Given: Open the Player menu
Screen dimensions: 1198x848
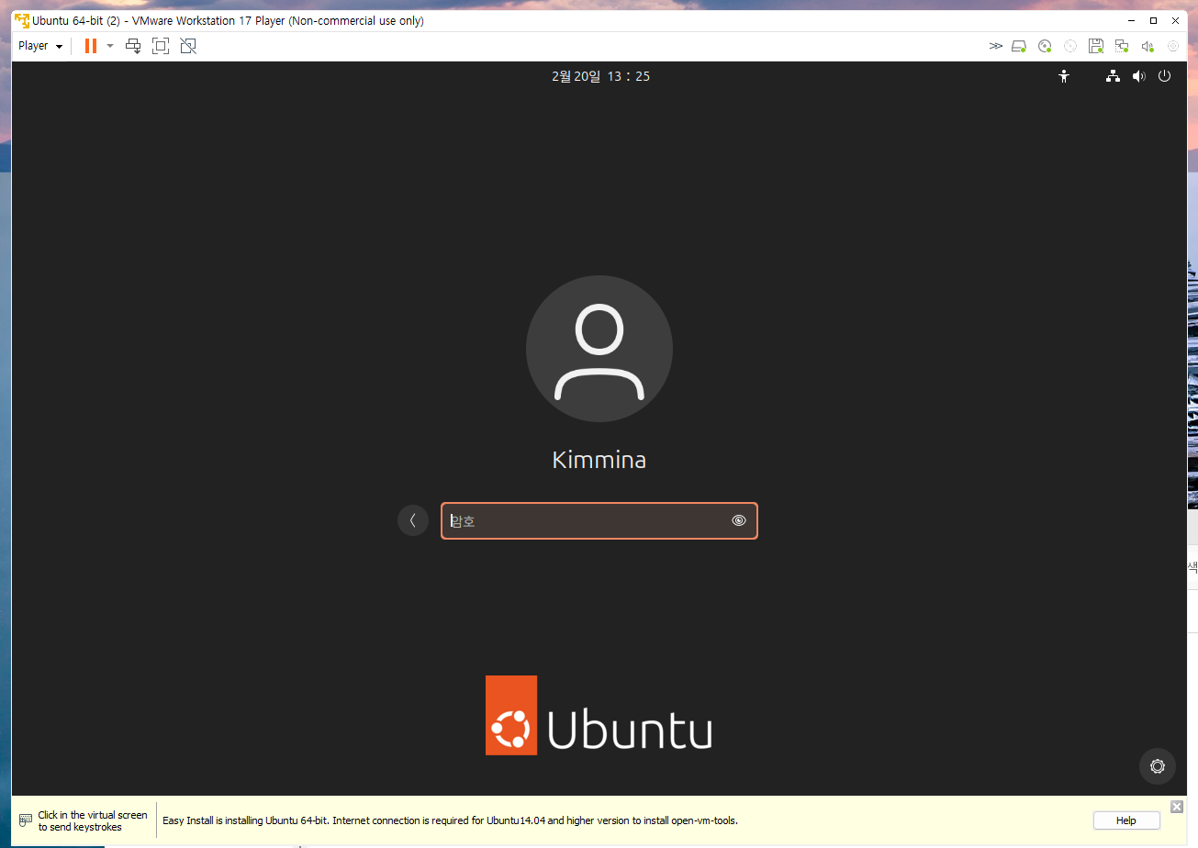Looking at the screenshot, I should 40,46.
